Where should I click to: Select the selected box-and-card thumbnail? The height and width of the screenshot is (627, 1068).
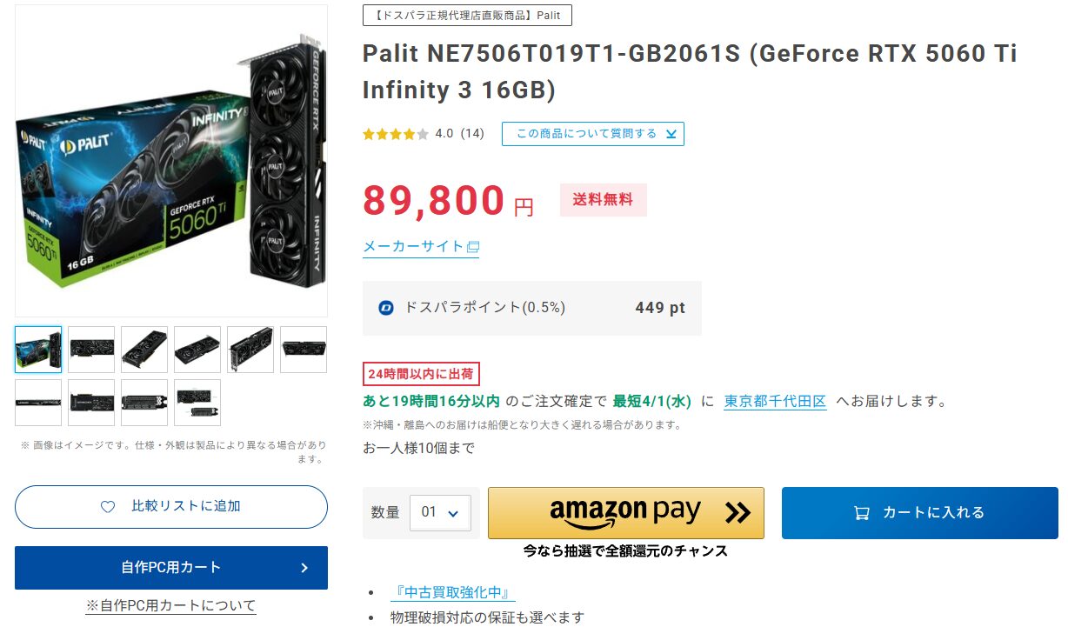38,350
